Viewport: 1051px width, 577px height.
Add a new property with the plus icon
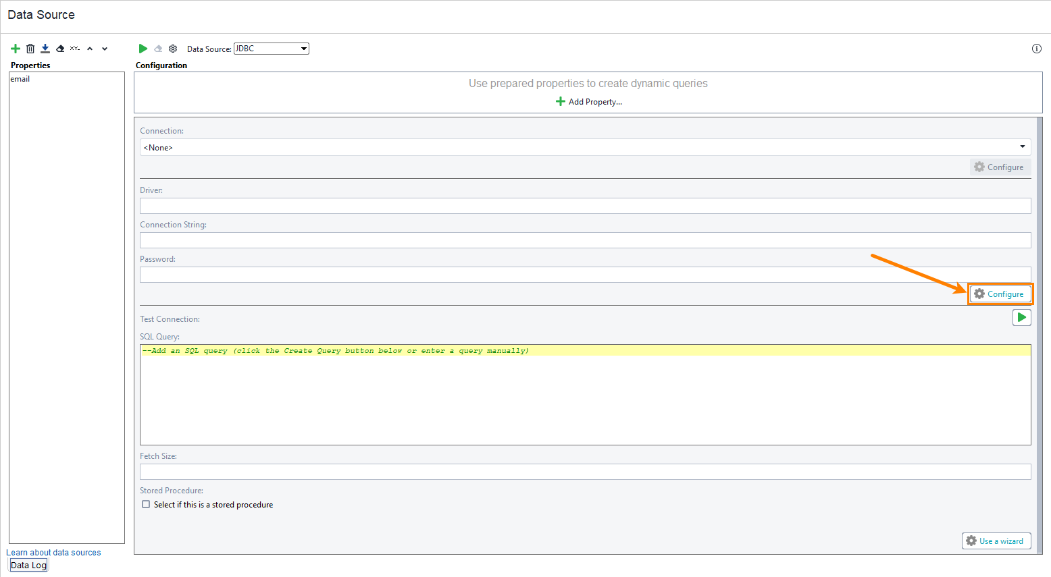click(x=16, y=48)
